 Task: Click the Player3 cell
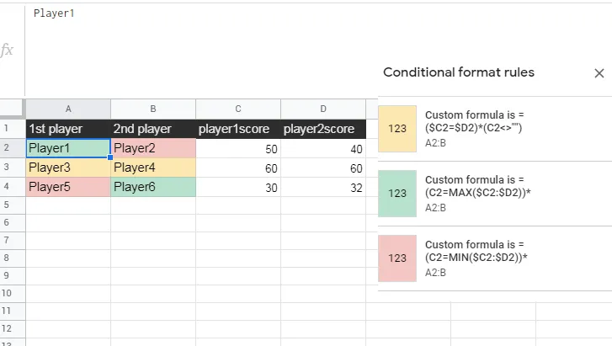[x=68, y=167]
